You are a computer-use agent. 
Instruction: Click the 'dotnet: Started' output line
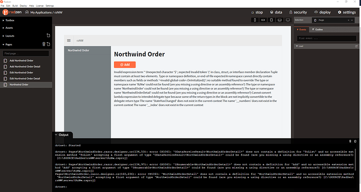point(67,145)
